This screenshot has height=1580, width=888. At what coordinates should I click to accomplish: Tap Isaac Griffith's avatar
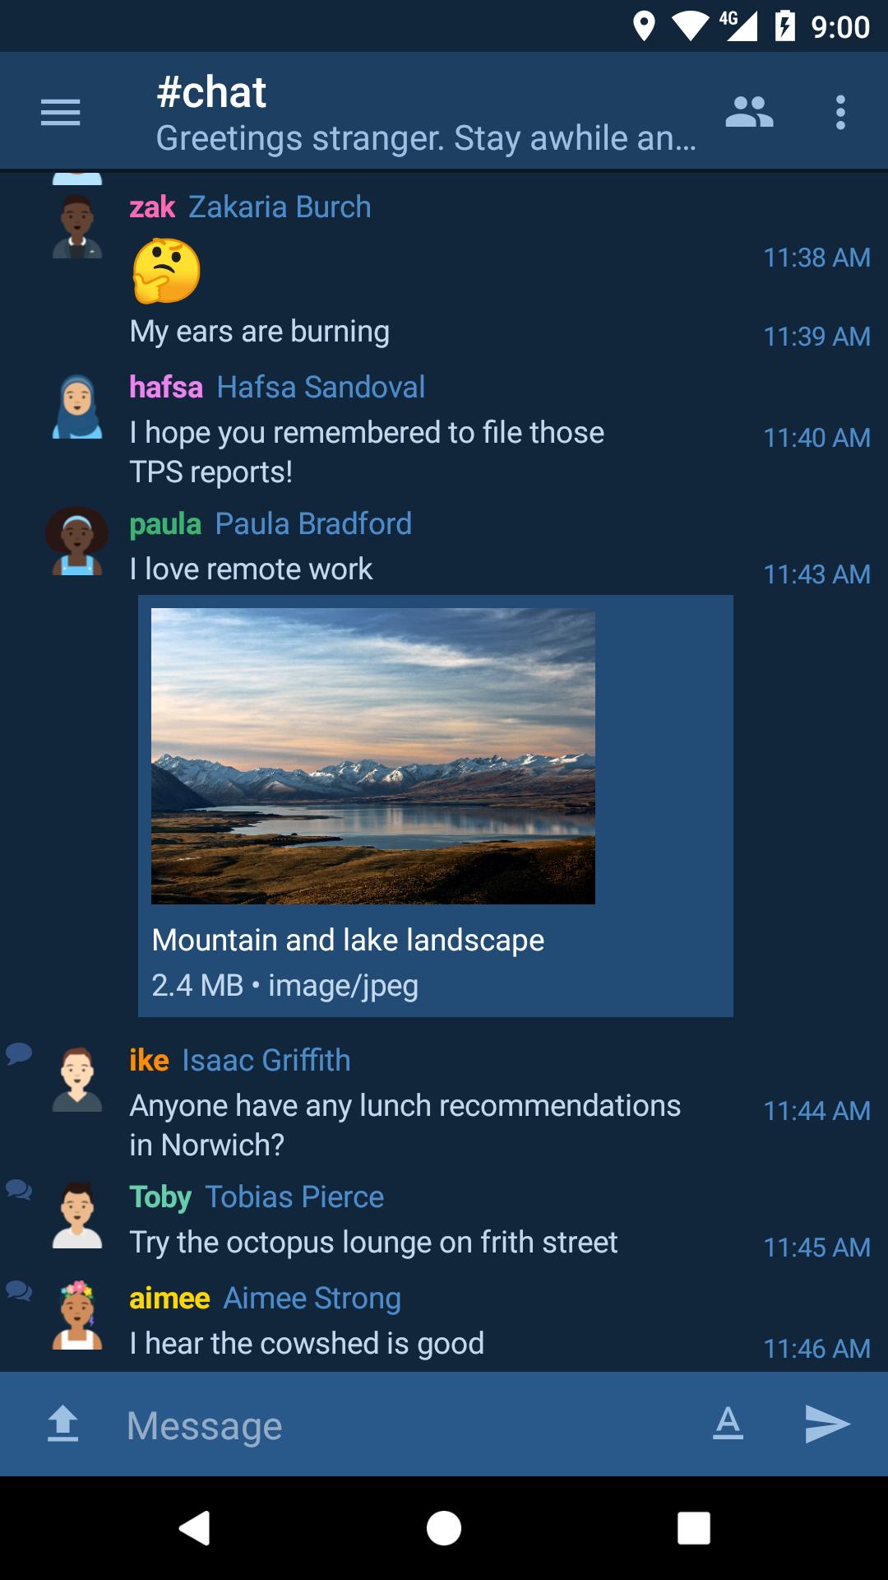(x=77, y=1080)
